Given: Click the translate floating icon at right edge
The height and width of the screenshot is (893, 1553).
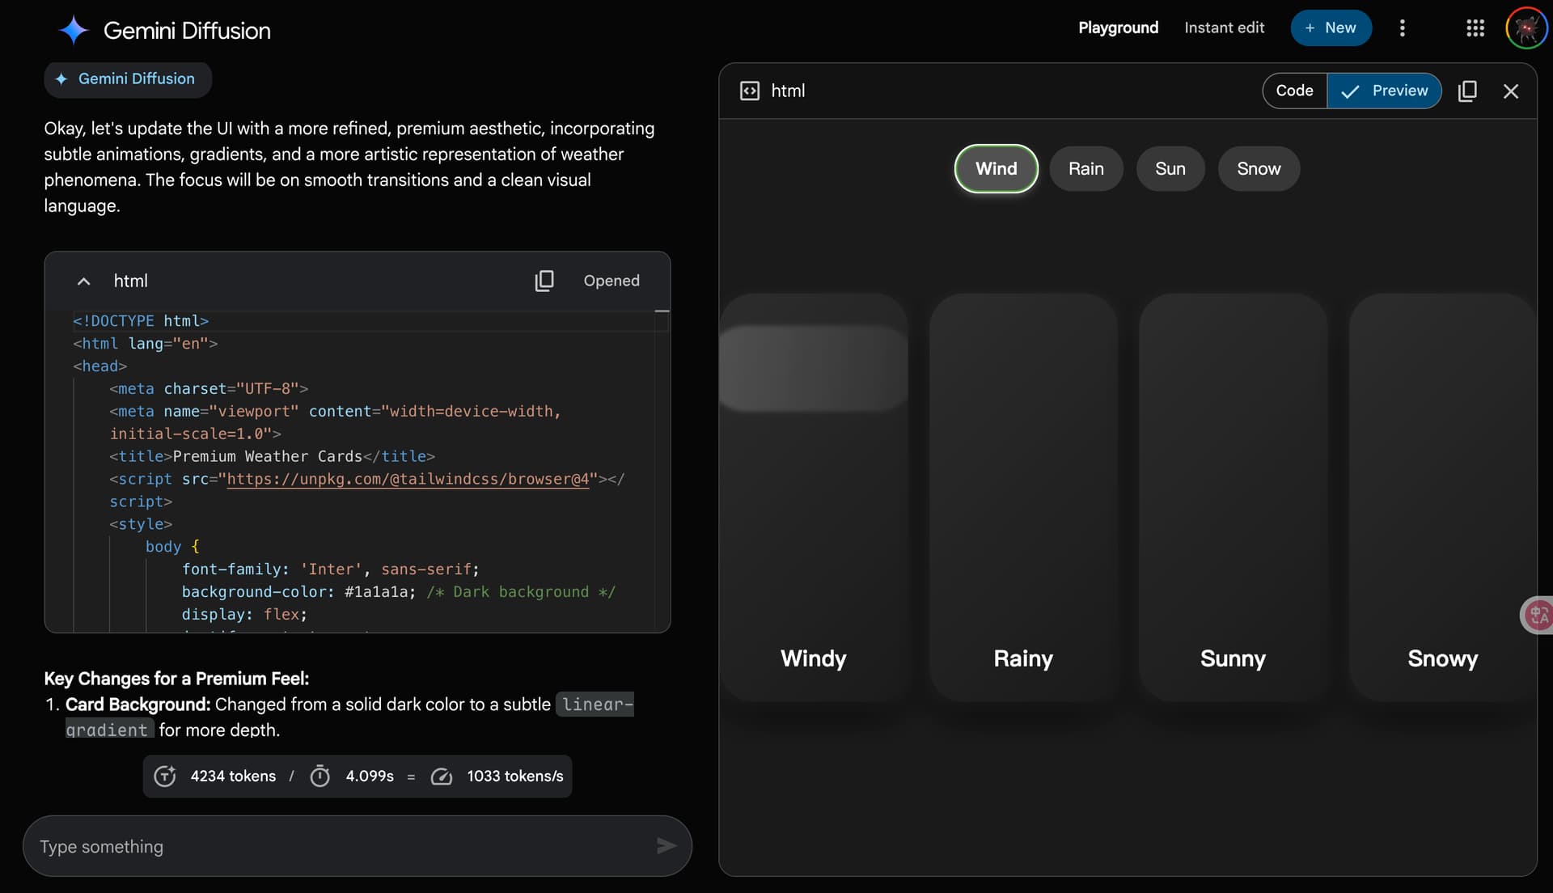Looking at the screenshot, I should click(x=1537, y=616).
